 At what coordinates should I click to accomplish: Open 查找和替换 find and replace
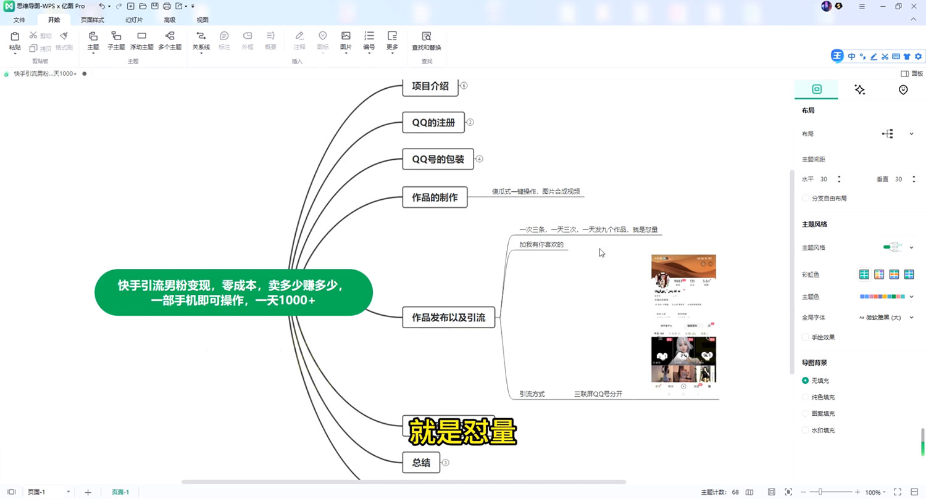click(x=426, y=37)
